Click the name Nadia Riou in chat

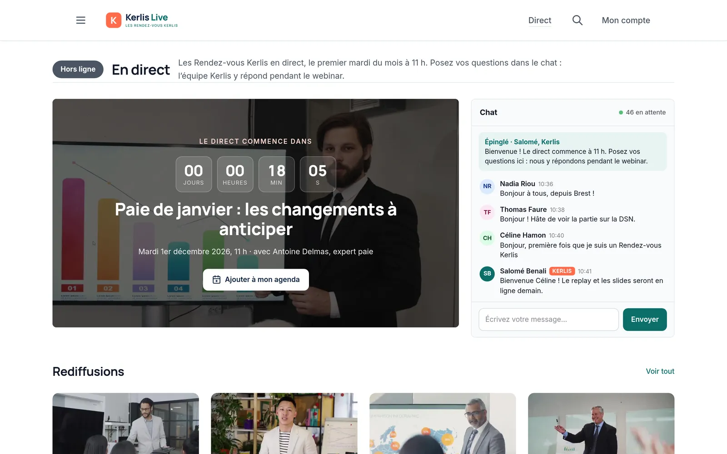point(518,184)
